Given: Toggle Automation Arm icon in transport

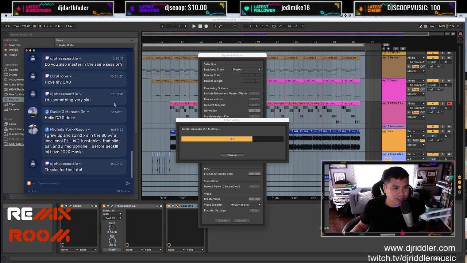Looking at the screenshot, I should (x=220, y=26).
